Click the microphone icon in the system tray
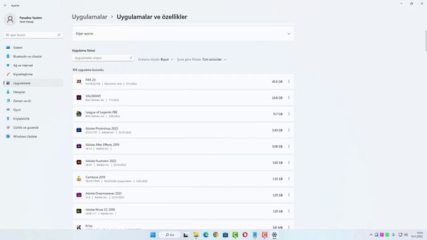Image resolution: width=427 pixels, height=240 pixels. [393, 235]
